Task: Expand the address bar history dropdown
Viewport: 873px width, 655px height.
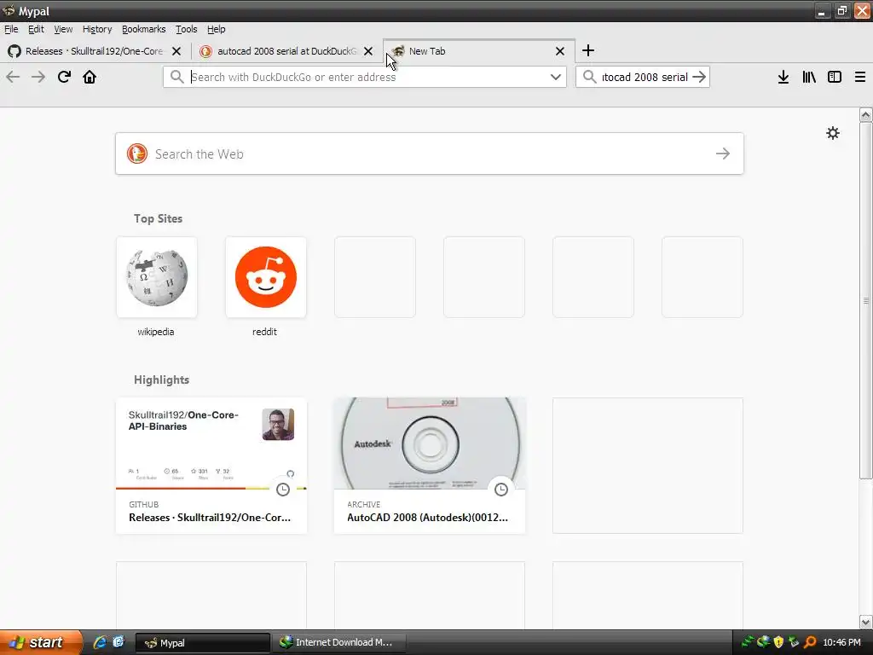Action: pyautogui.click(x=556, y=77)
